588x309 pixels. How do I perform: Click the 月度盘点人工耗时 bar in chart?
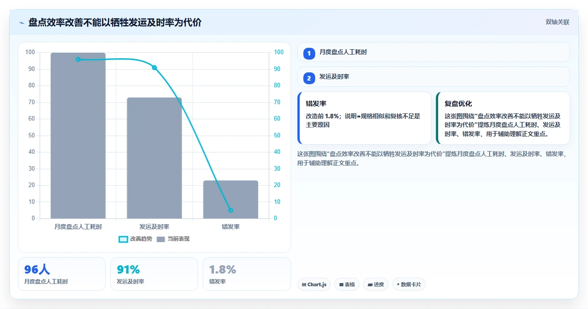(x=78, y=136)
